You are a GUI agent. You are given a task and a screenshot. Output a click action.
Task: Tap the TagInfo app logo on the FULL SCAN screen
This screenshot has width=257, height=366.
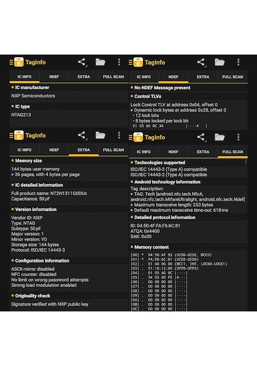pos(138,137)
